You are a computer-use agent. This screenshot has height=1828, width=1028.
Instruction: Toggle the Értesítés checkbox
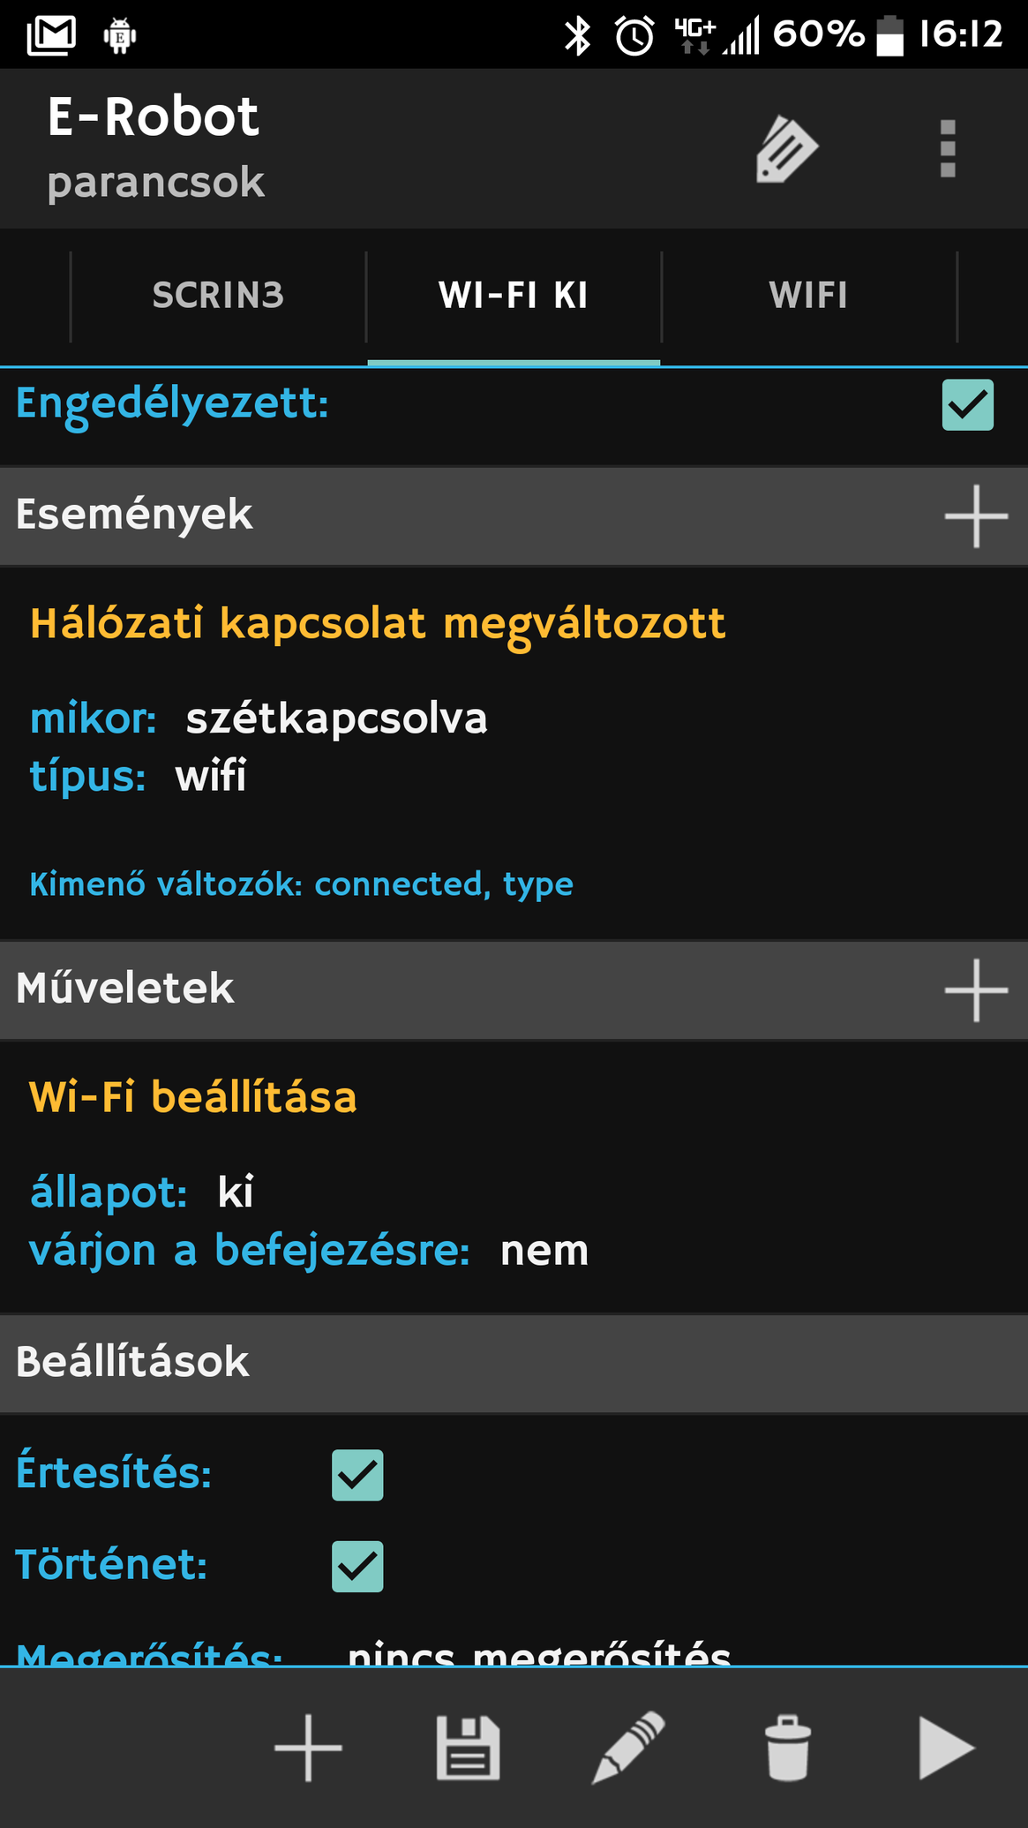point(357,1475)
